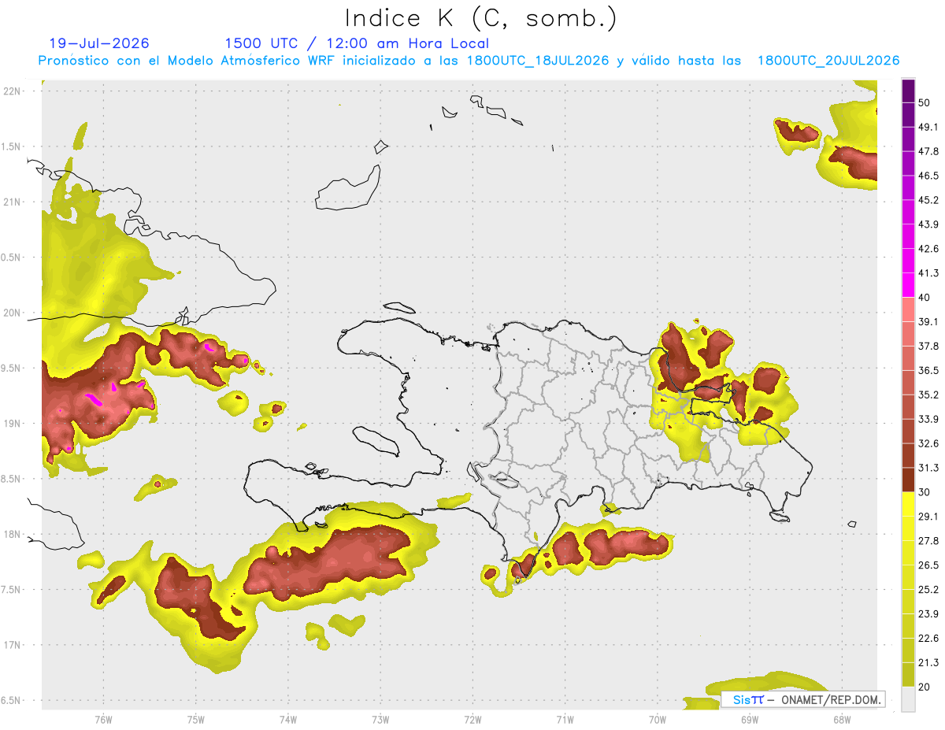Viewport: 945px width, 730px height.
Task: Select colorbar segment between 43.9 and 45.2
Action: pyautogui.click(x=908, y=212)
